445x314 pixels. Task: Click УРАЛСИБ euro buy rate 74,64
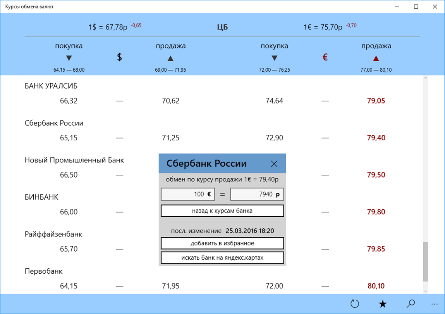pos(274,100)
